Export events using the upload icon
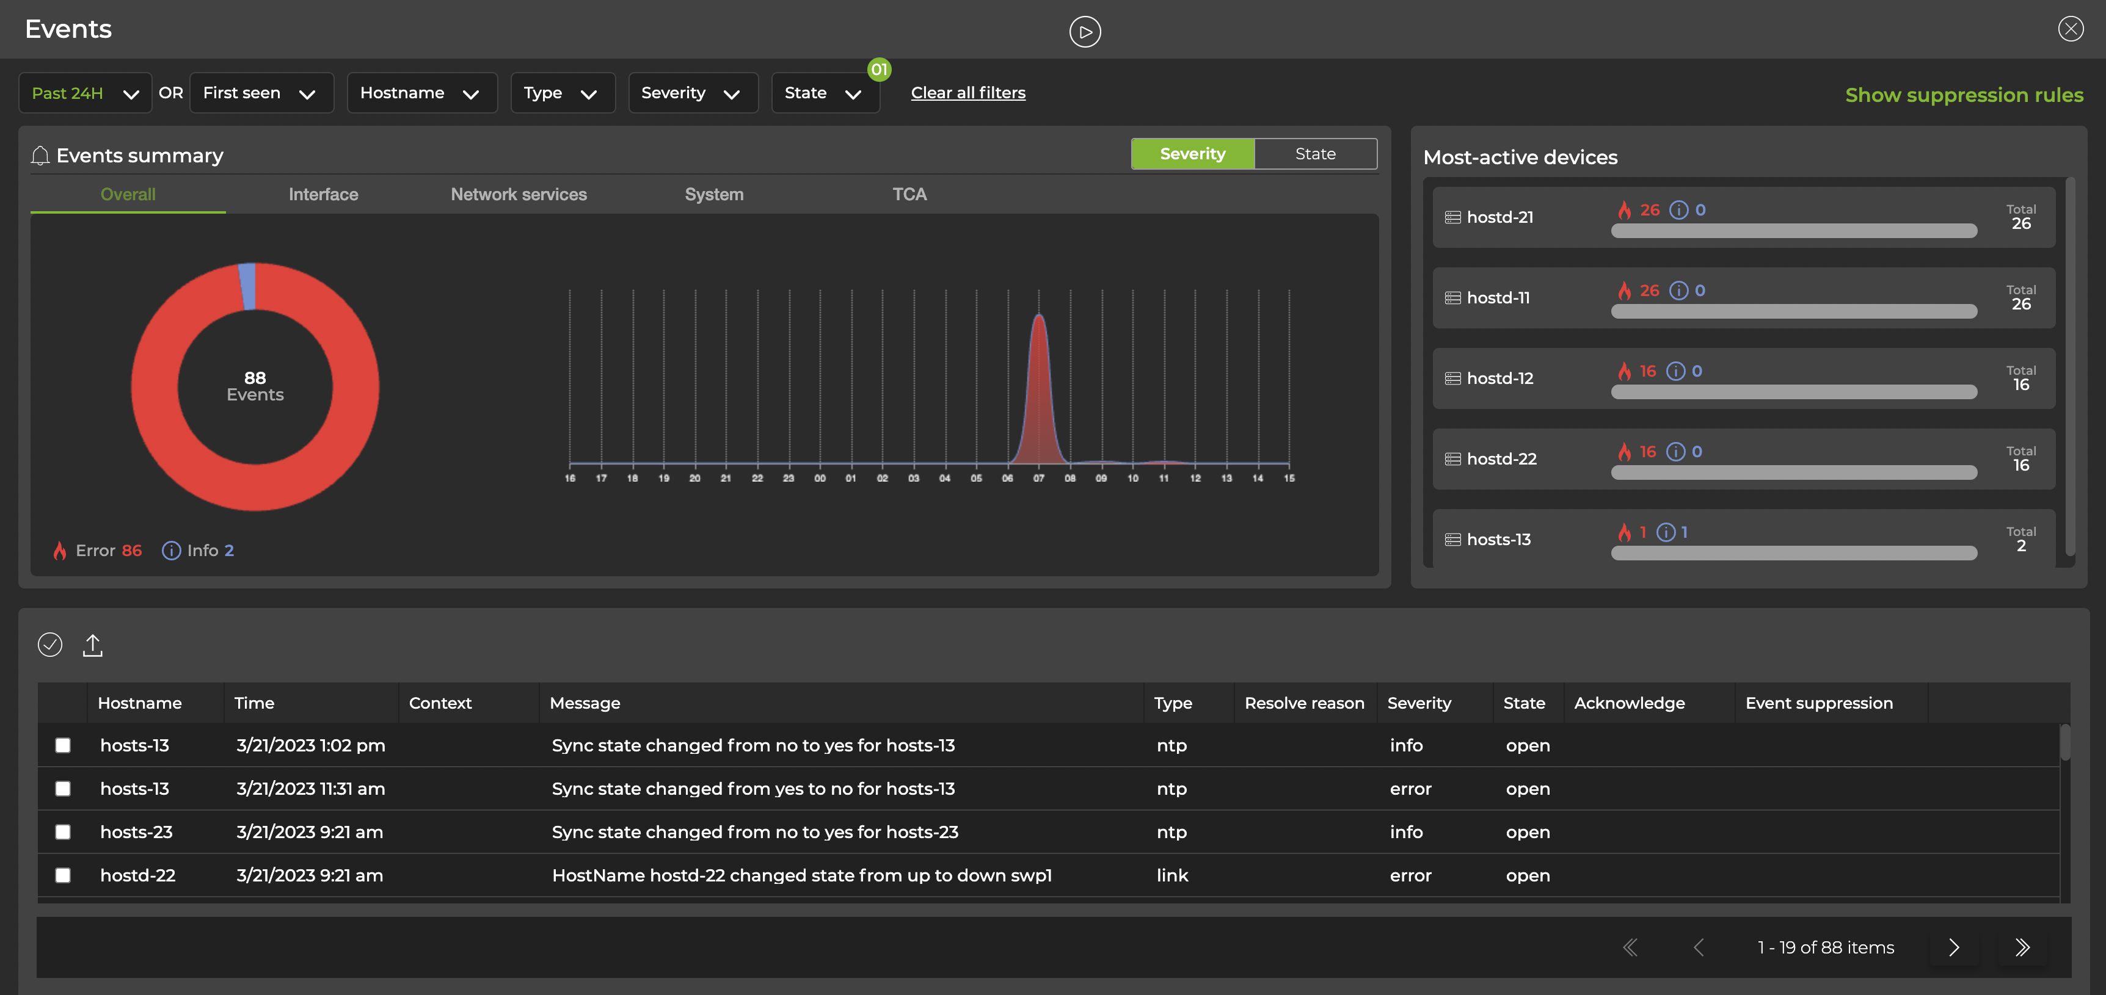The image size is (2106, 995). coord(93,645)
